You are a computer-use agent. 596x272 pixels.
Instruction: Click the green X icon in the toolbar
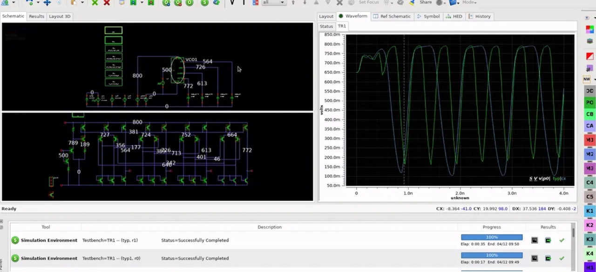95,3
